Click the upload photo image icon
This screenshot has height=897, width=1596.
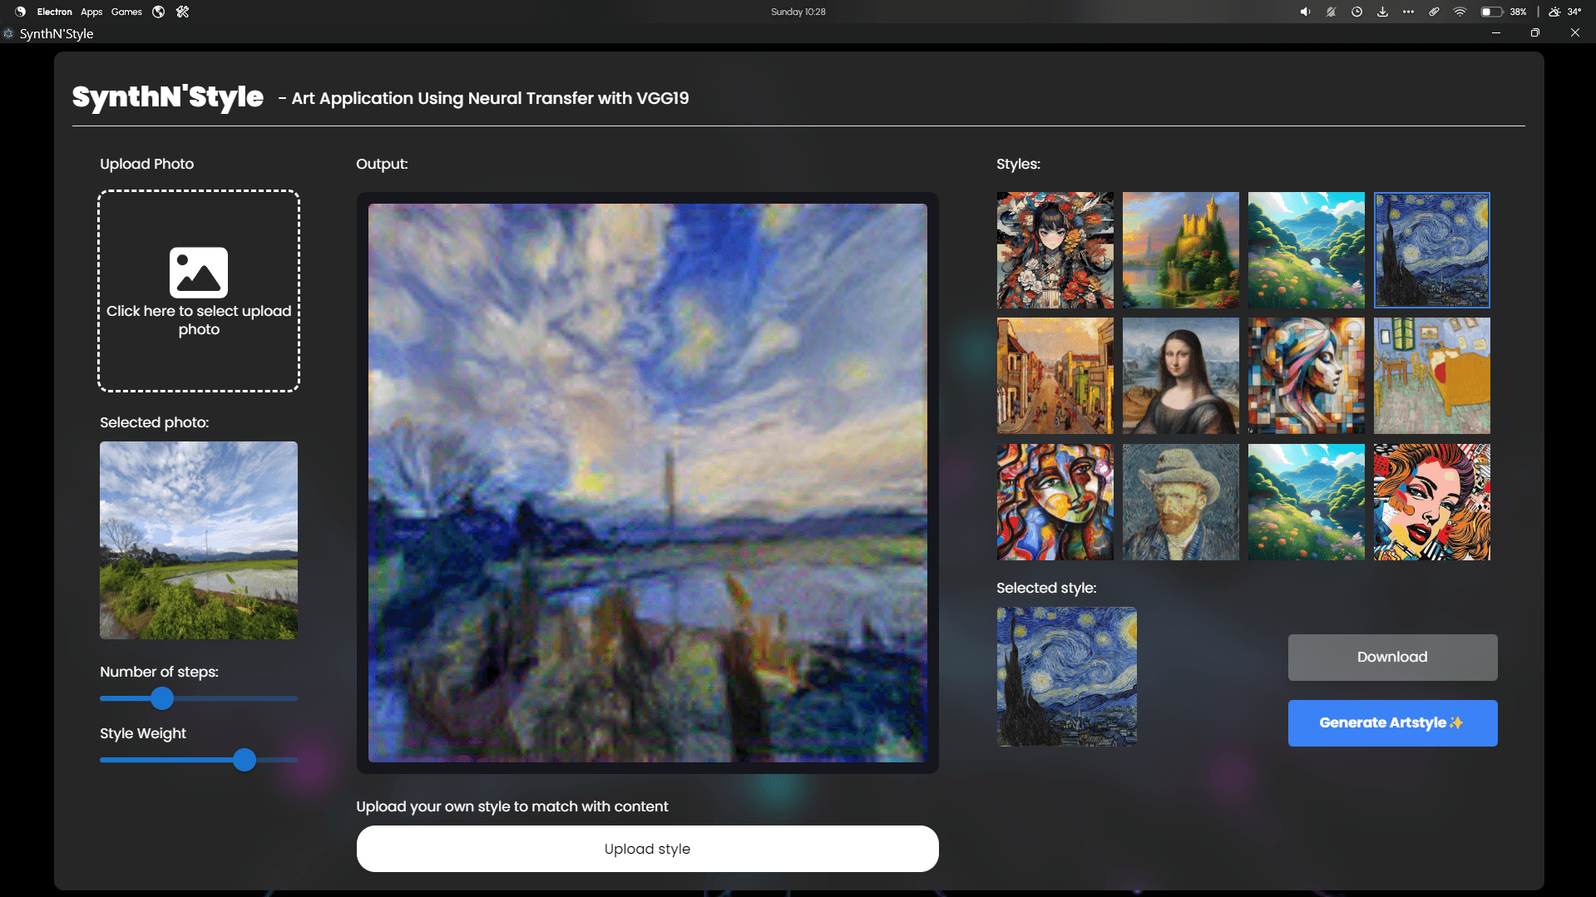click(x=198, y=273)
